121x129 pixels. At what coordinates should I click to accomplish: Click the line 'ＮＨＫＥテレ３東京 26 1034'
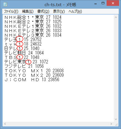[33, 35]
